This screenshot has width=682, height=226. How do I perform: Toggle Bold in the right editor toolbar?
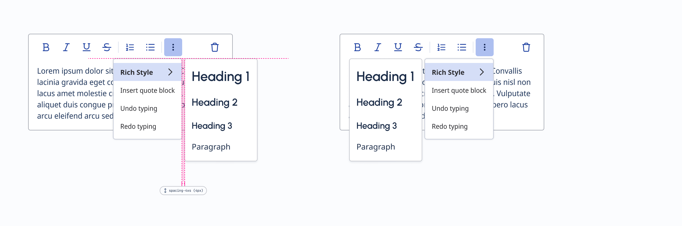click(357, 47)
